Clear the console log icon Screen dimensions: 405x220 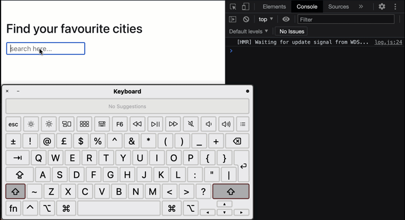pos(246,19)
